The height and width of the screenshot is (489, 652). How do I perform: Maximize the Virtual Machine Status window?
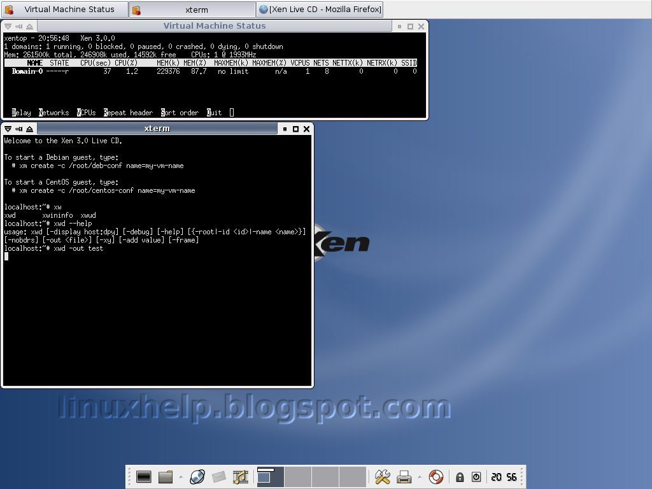411,26
